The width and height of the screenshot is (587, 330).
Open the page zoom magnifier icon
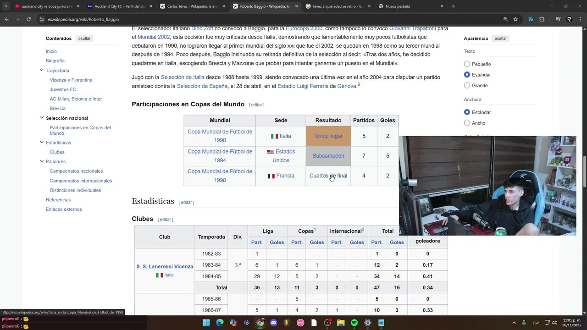505,19
